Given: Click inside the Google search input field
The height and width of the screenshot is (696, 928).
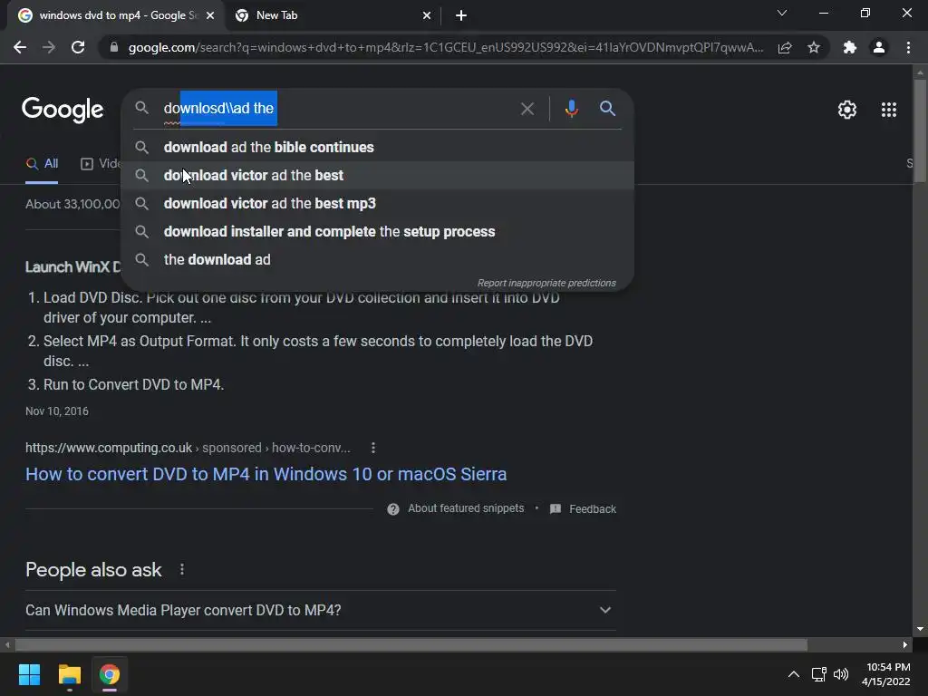Looking at the screenshot, I should pyautogui.click(x=337, y=109).
